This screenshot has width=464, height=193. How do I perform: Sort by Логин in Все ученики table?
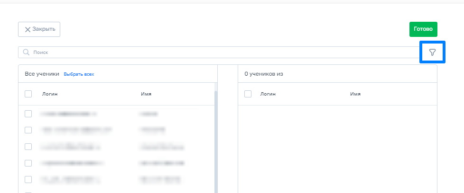(x=50, y=94)
